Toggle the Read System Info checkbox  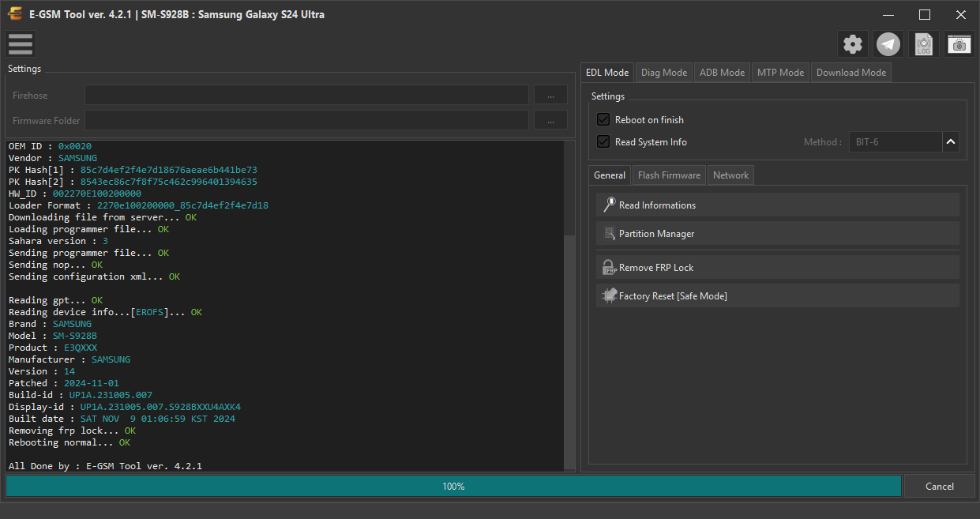click(603, 141)
